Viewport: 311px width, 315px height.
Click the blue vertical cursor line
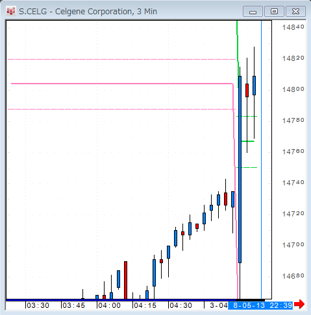261,160
